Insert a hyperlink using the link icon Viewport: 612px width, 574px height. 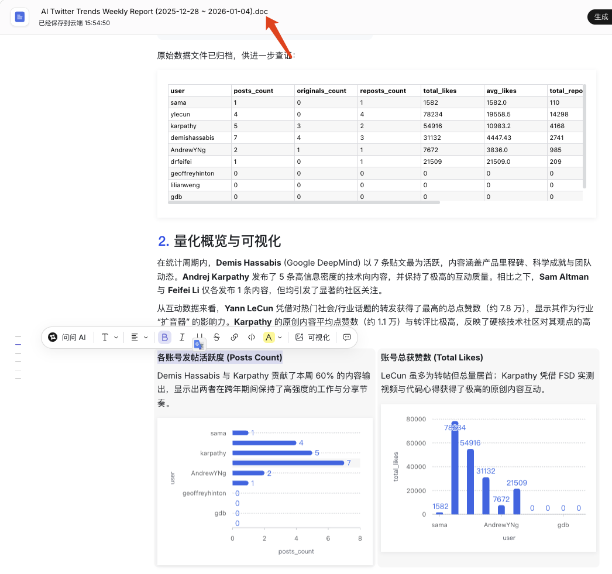234,337
